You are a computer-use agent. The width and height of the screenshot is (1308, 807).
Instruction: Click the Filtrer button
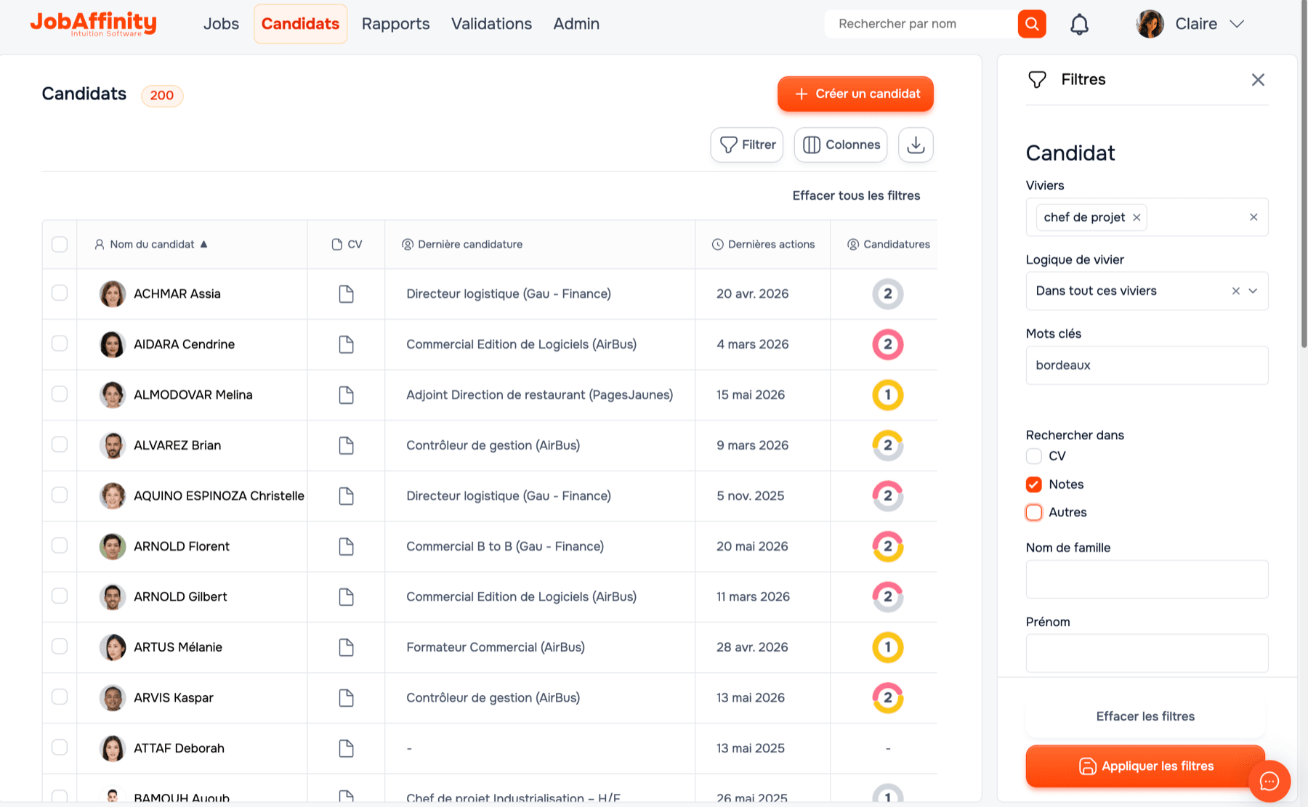[747, 145]
